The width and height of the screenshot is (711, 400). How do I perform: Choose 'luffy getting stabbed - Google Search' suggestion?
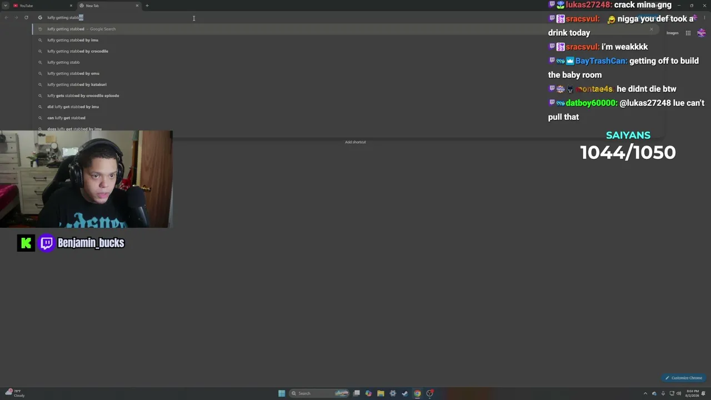tap(344, 29)
